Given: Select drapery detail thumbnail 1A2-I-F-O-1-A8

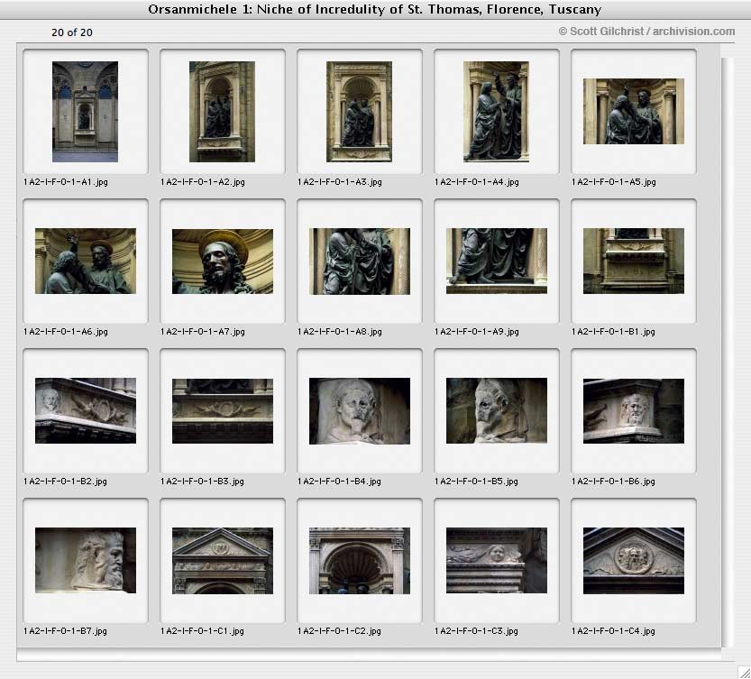Looking at the screenshot, I should tap(360, 262).
